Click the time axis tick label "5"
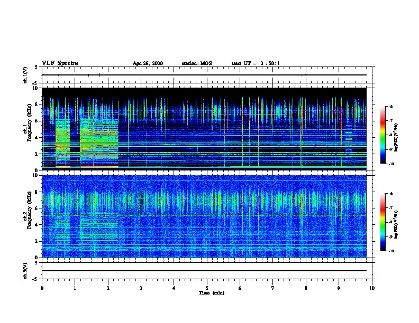This screenshot has width=419, height=323. pos(207,288)
